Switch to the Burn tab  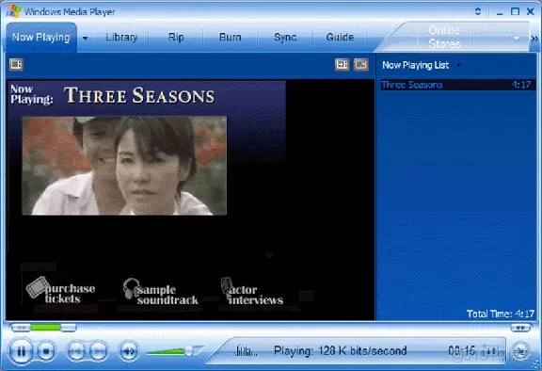[x=231, y=37]
